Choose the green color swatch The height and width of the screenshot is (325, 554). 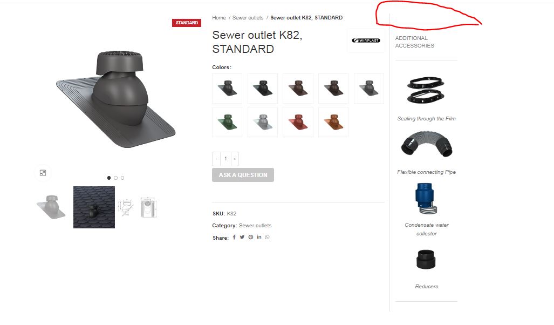click(x=227, y=122)
